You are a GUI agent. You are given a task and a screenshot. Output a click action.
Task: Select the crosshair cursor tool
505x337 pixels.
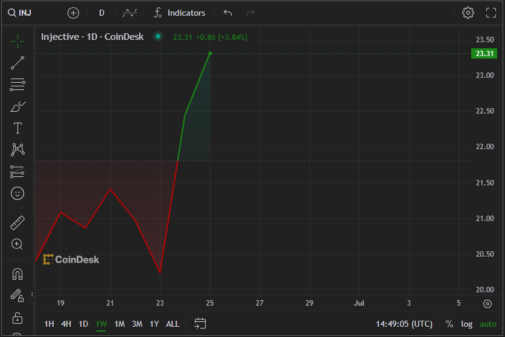click(17, 41)
